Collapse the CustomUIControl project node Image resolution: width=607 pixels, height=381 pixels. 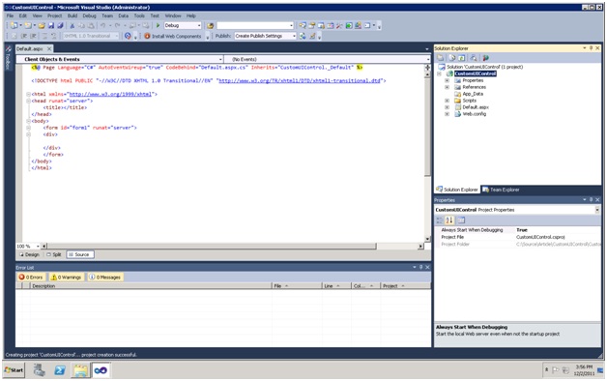pyautogui.click(x=439, y=73)
